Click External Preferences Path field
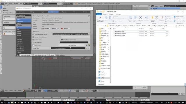 click(70, 34)
